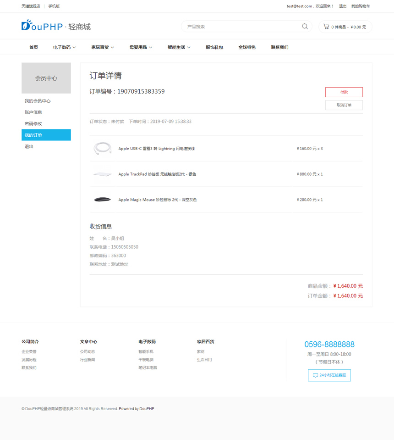Open 行业新闻 footer link

point(88,359)
